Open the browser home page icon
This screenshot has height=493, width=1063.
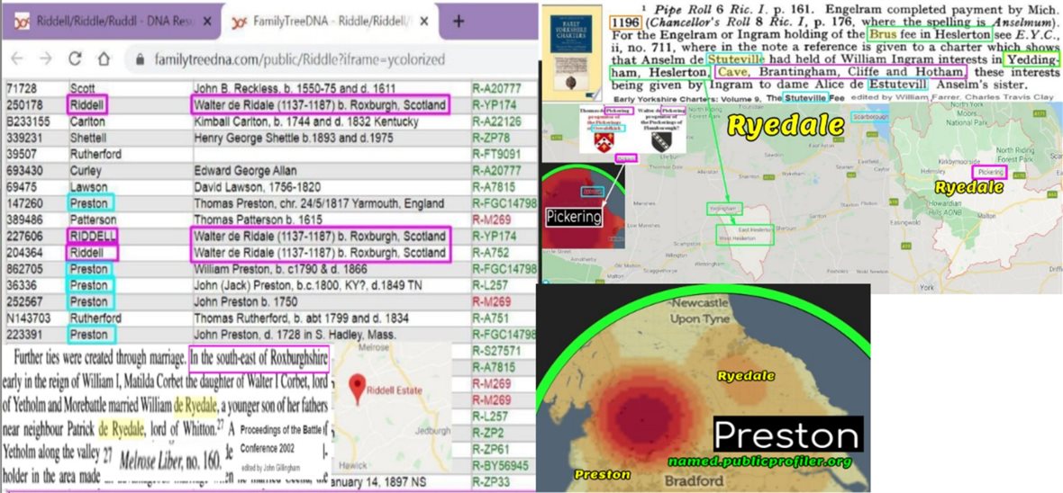[x=103, y=58]
